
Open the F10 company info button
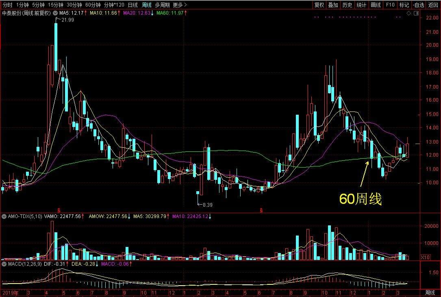coord(390,5)
